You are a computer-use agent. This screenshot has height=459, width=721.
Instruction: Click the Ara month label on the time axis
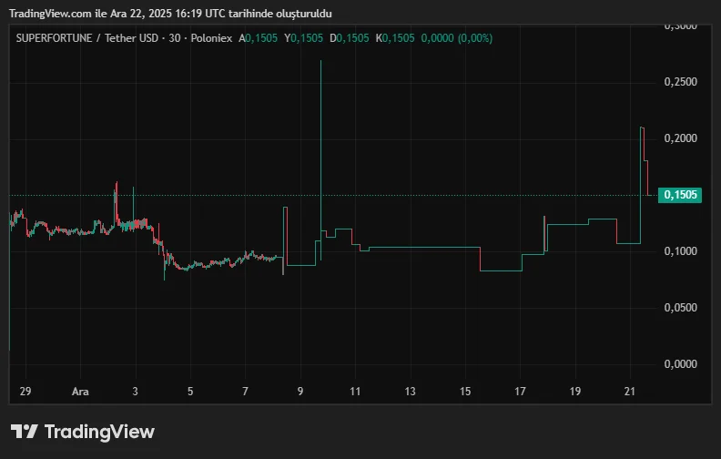pyautogui.click(x=80, y=392)
